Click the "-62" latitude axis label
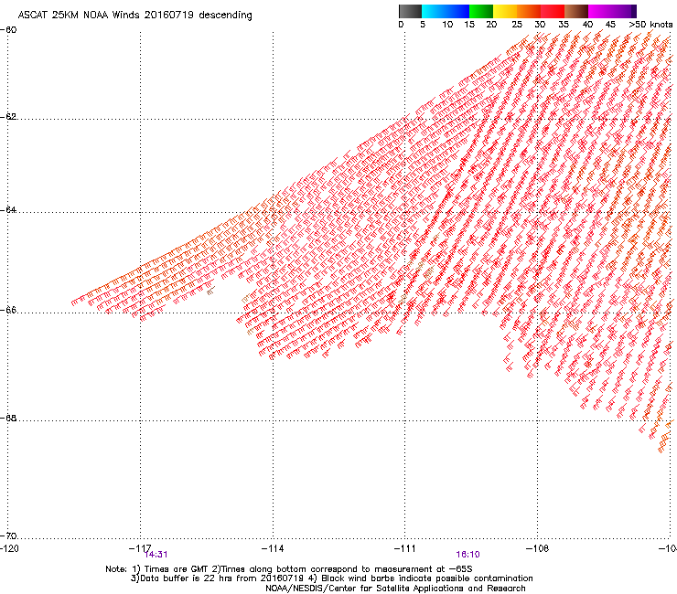This screenshot has height=594, width=677. pos(8,117)
